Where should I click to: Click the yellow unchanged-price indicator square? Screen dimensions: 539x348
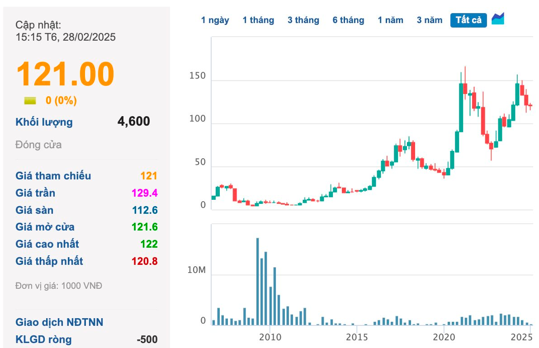tap(30, 100)
